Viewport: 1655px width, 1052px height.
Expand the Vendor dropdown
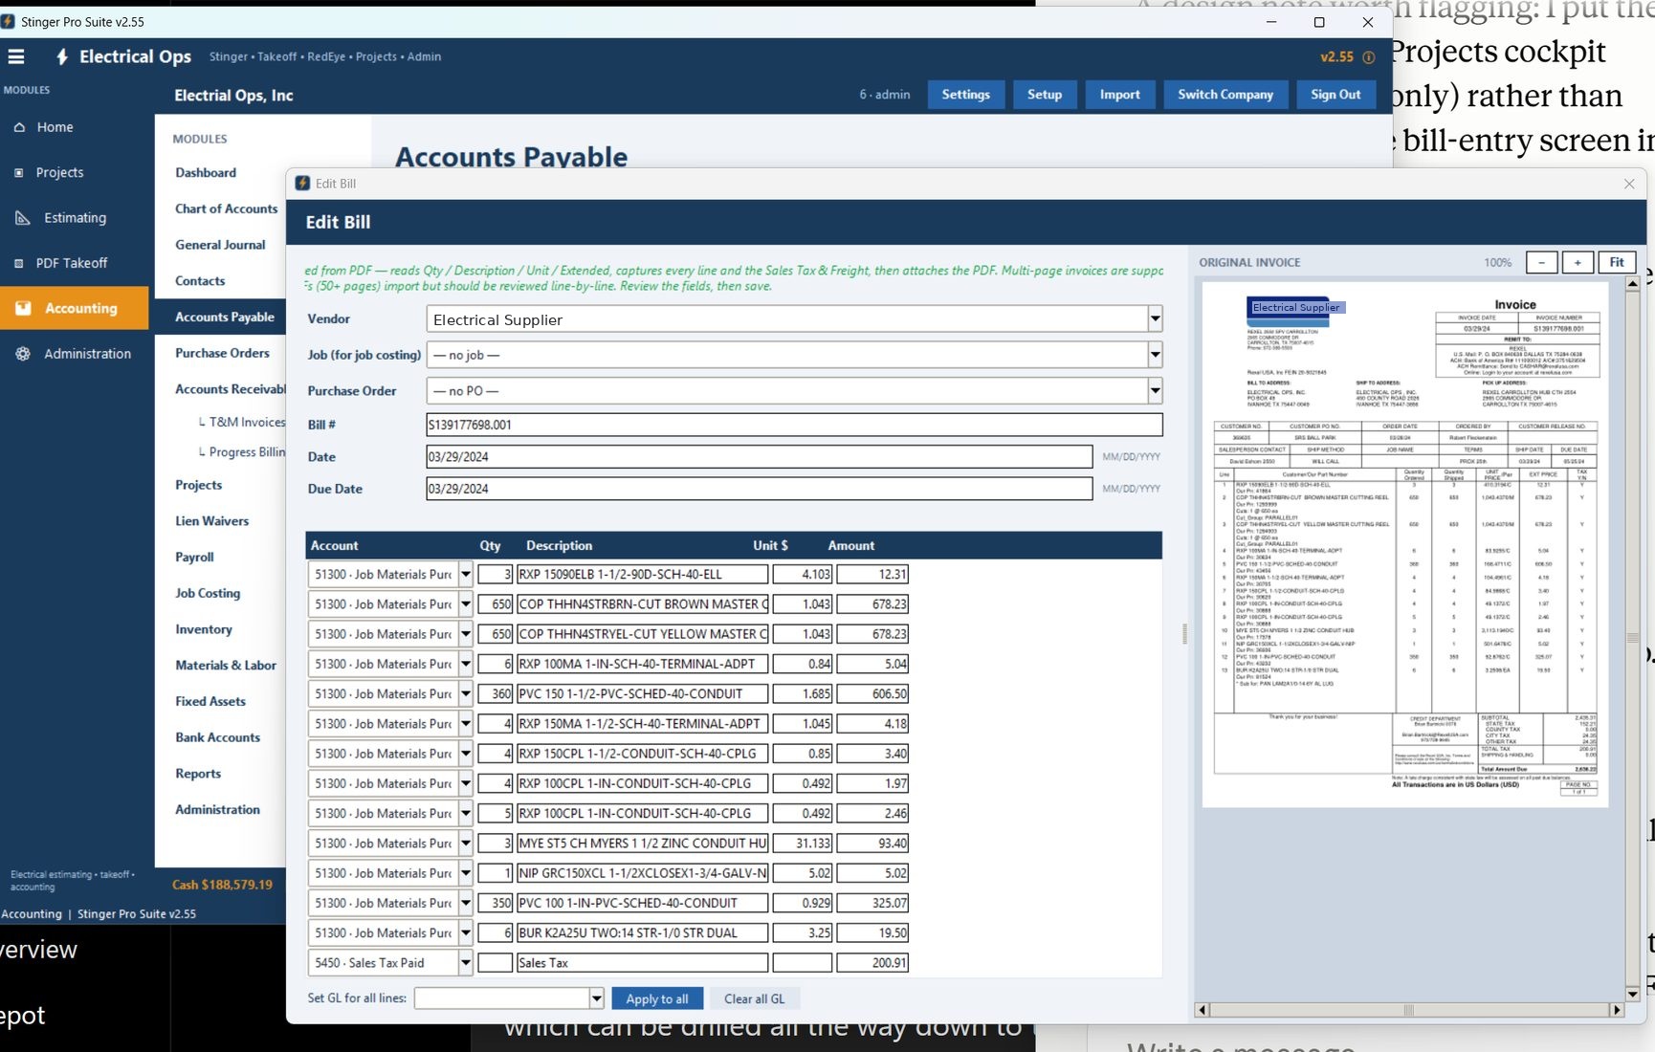click(1155, 318)
